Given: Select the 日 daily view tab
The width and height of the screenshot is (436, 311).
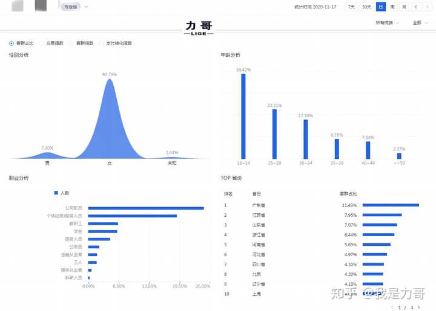Looking at the screenshot, I should (x=380, y=7).
